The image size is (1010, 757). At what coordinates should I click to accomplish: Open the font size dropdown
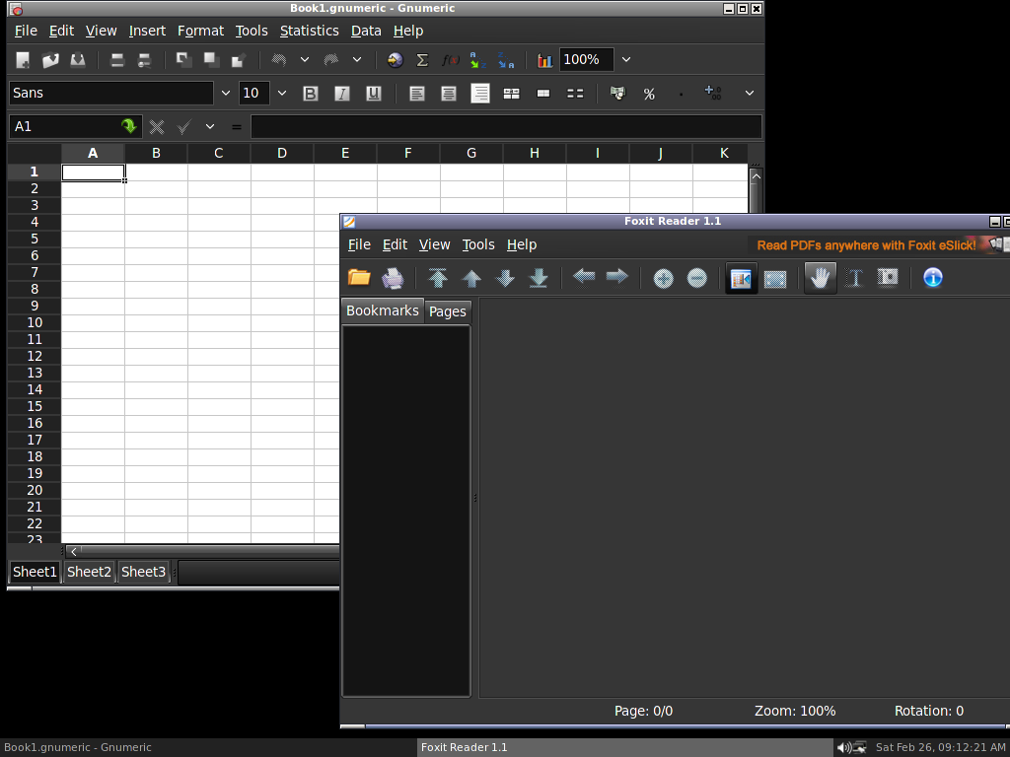[x=281, y=94]
